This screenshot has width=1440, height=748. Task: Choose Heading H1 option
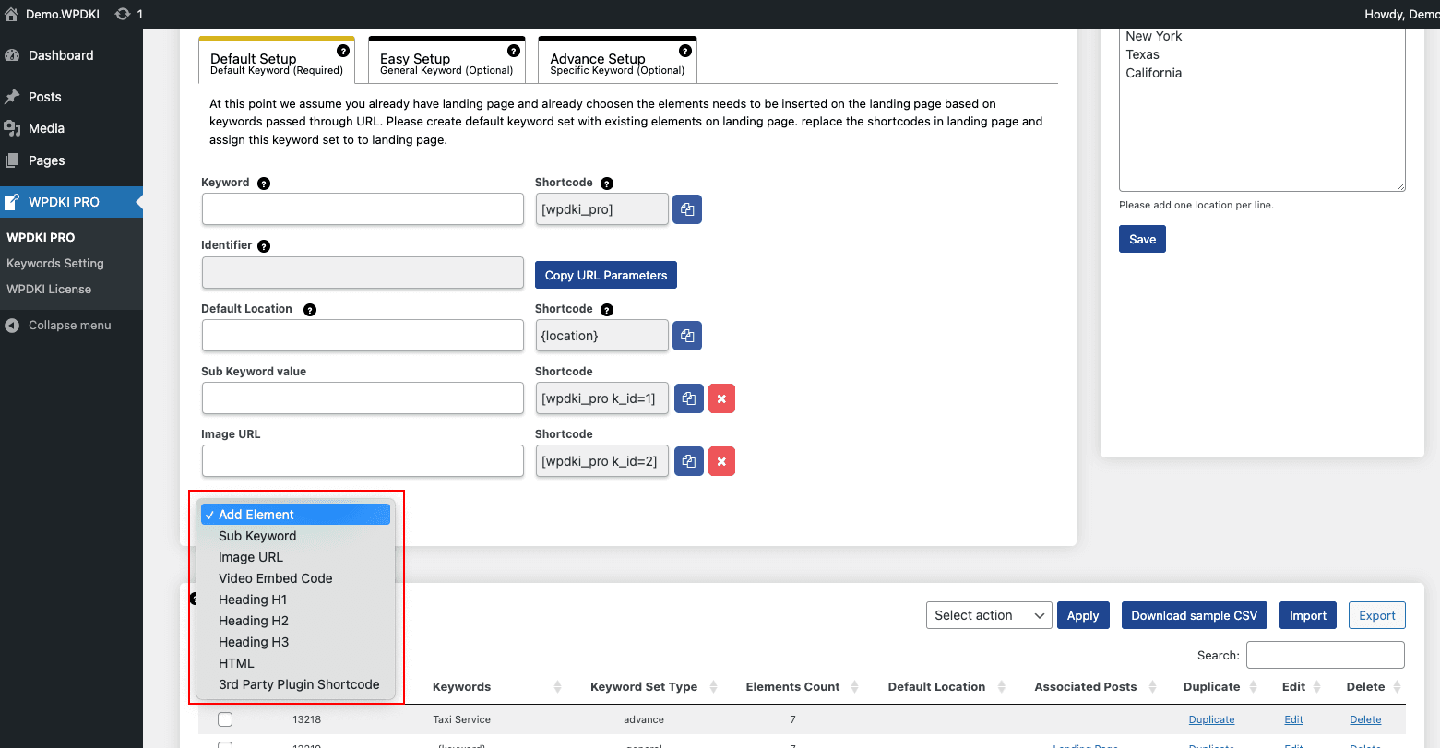click(296, 600)
